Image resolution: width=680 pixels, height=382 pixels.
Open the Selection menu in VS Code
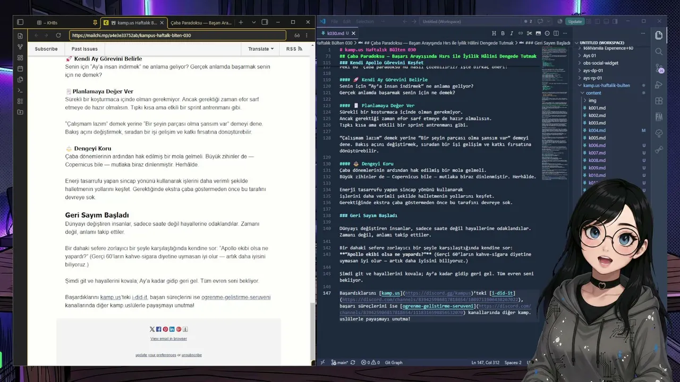[x=365, y=21]
